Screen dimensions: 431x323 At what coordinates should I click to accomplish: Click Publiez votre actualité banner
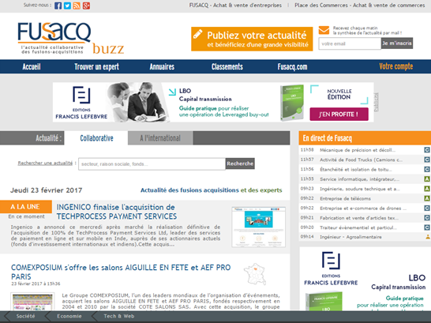pyautogui.click(x=252, y=39)
